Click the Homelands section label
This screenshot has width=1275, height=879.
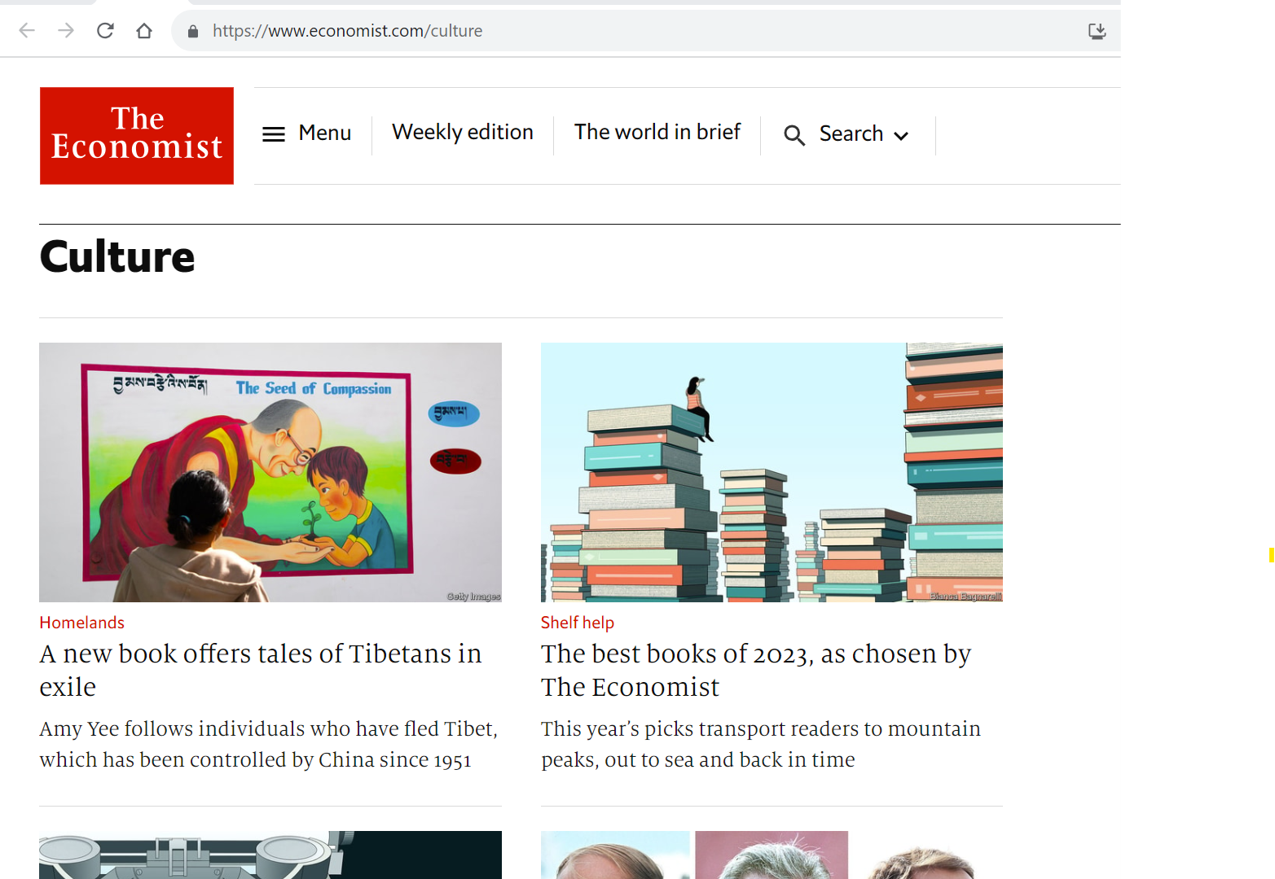81,623
